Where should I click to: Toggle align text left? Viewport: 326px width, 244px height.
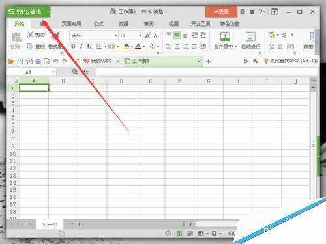pos(168,46)
